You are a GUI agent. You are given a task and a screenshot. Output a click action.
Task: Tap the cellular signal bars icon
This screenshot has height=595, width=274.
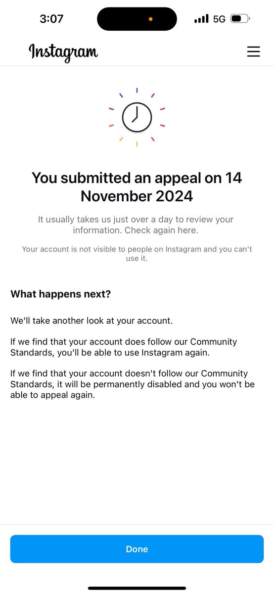tap(201, 19)
